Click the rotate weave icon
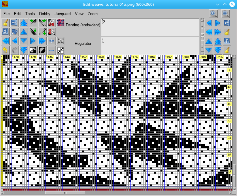This screenshot has width=237, height=196. click(x=15, y=32)
